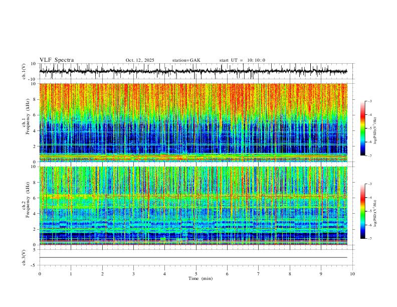Click the ch.2 spectrogram panel
The image size is (397, 307).
[x=193, y=206]
